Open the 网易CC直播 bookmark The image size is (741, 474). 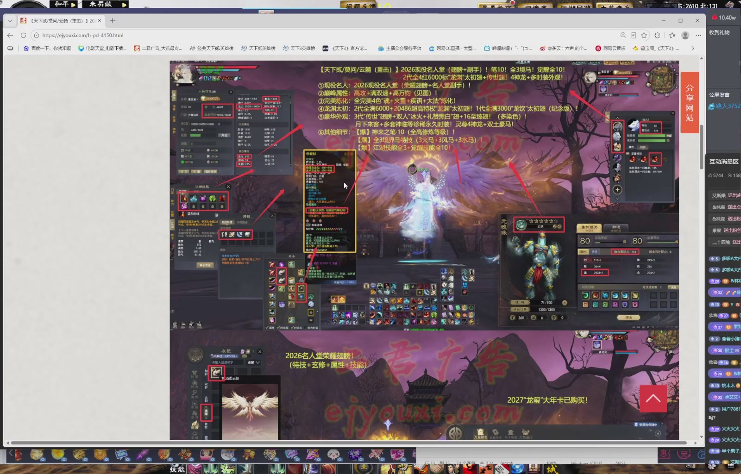click(452, 48)
